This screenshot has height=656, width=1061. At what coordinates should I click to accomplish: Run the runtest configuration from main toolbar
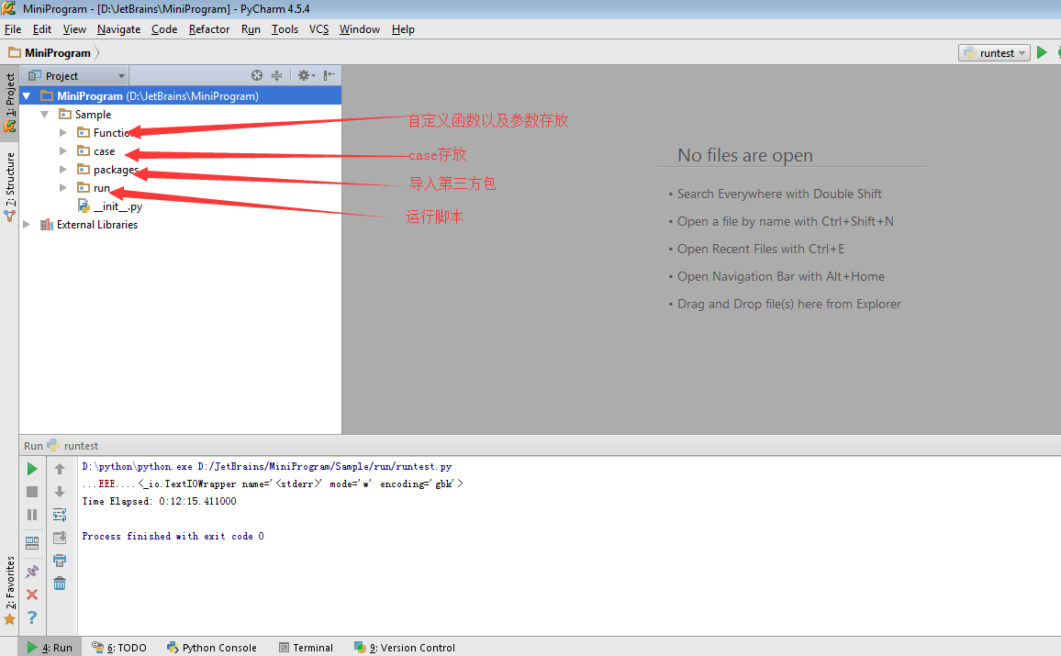click(1042, 52)
